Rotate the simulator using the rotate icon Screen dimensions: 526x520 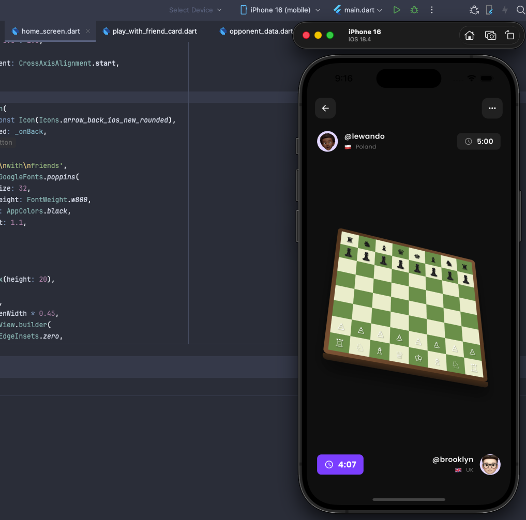coord(509,35)
